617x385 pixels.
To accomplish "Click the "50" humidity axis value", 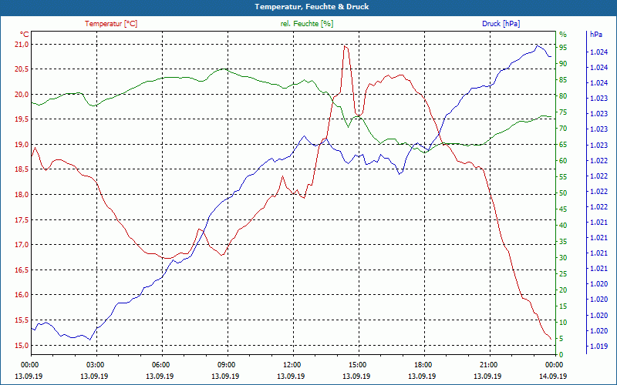I will click(563, 193).
